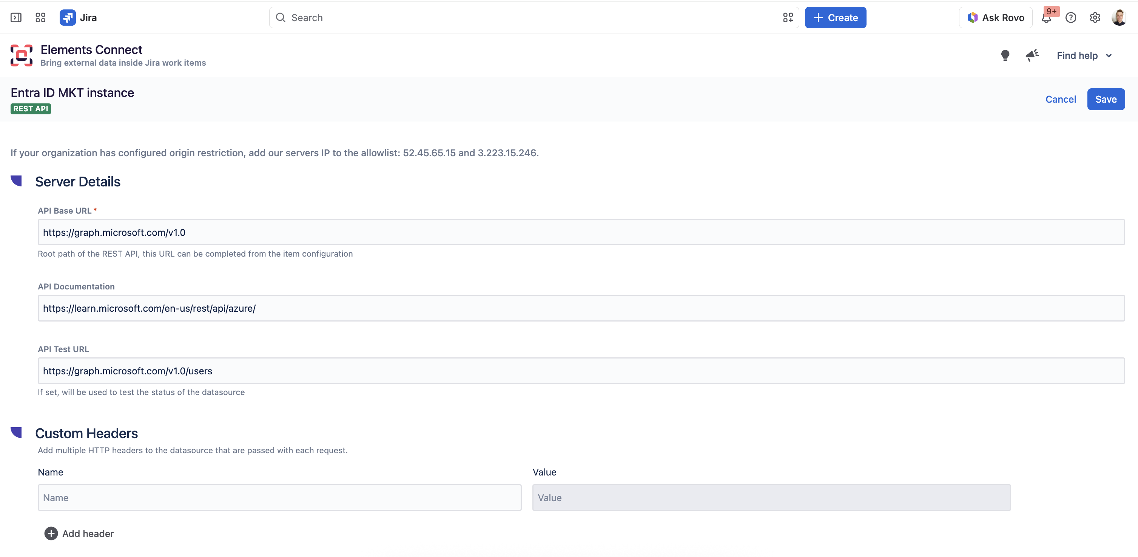Open the user profile avatar
Image resolution: width=1138 pixels, height=557 pixels.
(1119, 18)
